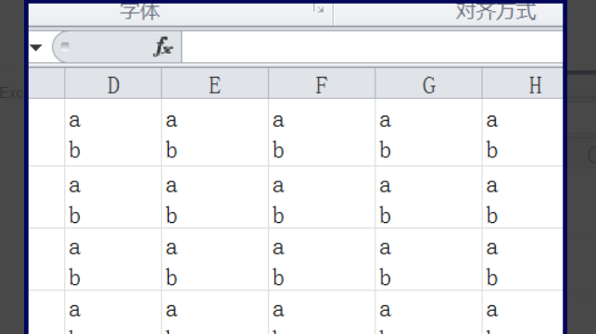Click inside the formula bar input

click(x=372, y=47)
